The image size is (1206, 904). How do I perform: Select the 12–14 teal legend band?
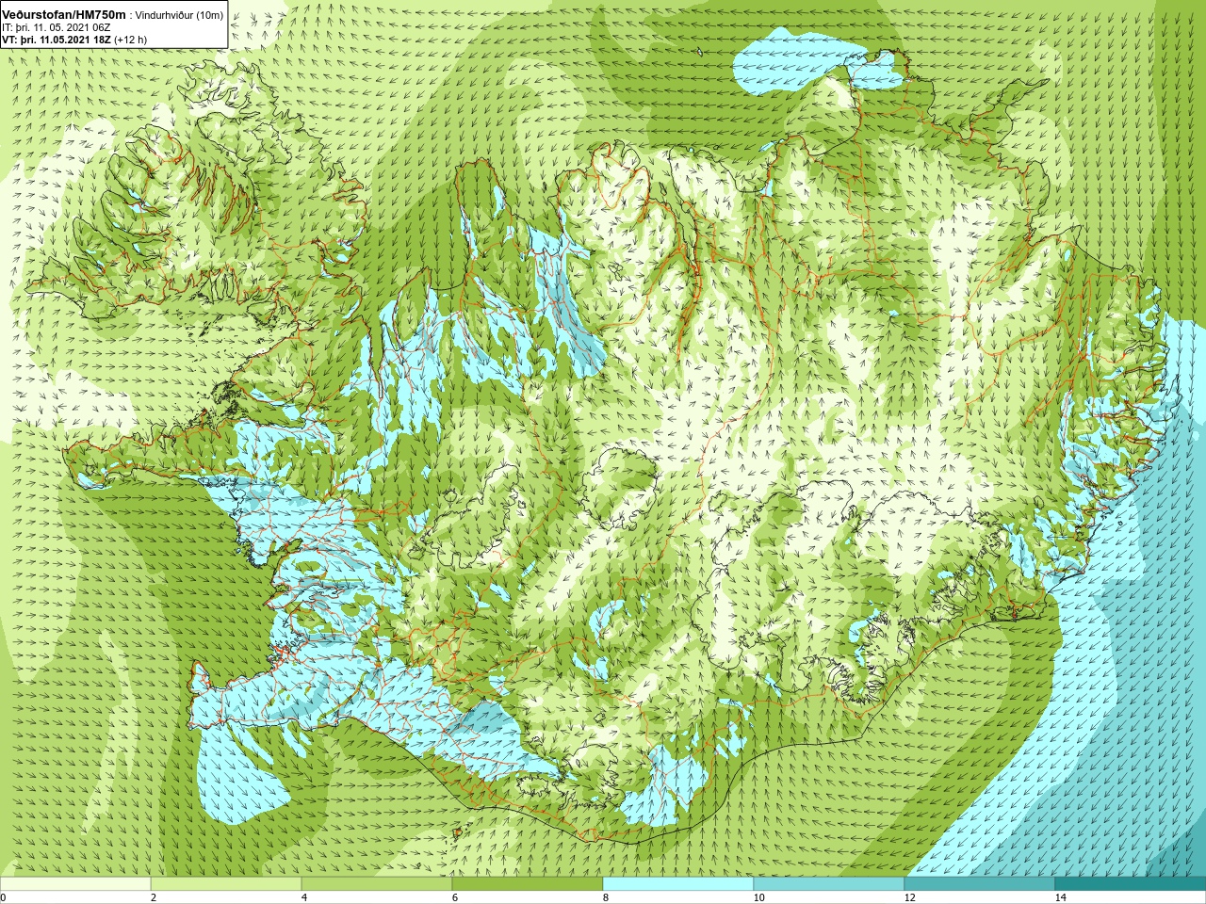tap(980, 884)
